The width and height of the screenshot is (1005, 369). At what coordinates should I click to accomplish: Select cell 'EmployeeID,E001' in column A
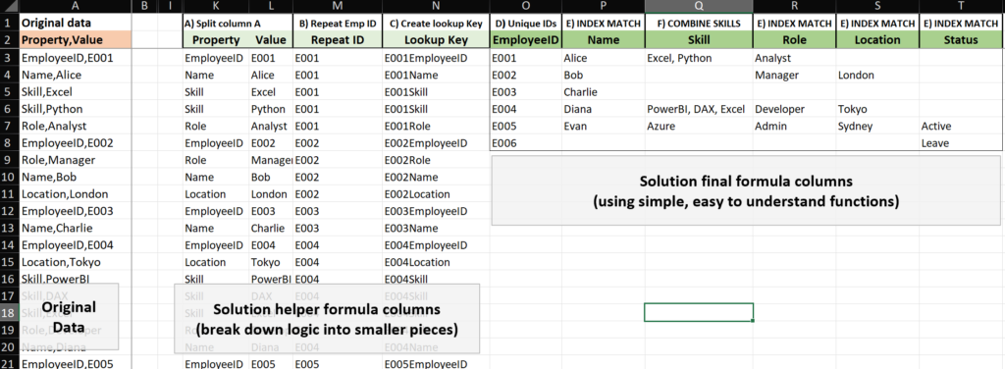(x=75, y=58)
